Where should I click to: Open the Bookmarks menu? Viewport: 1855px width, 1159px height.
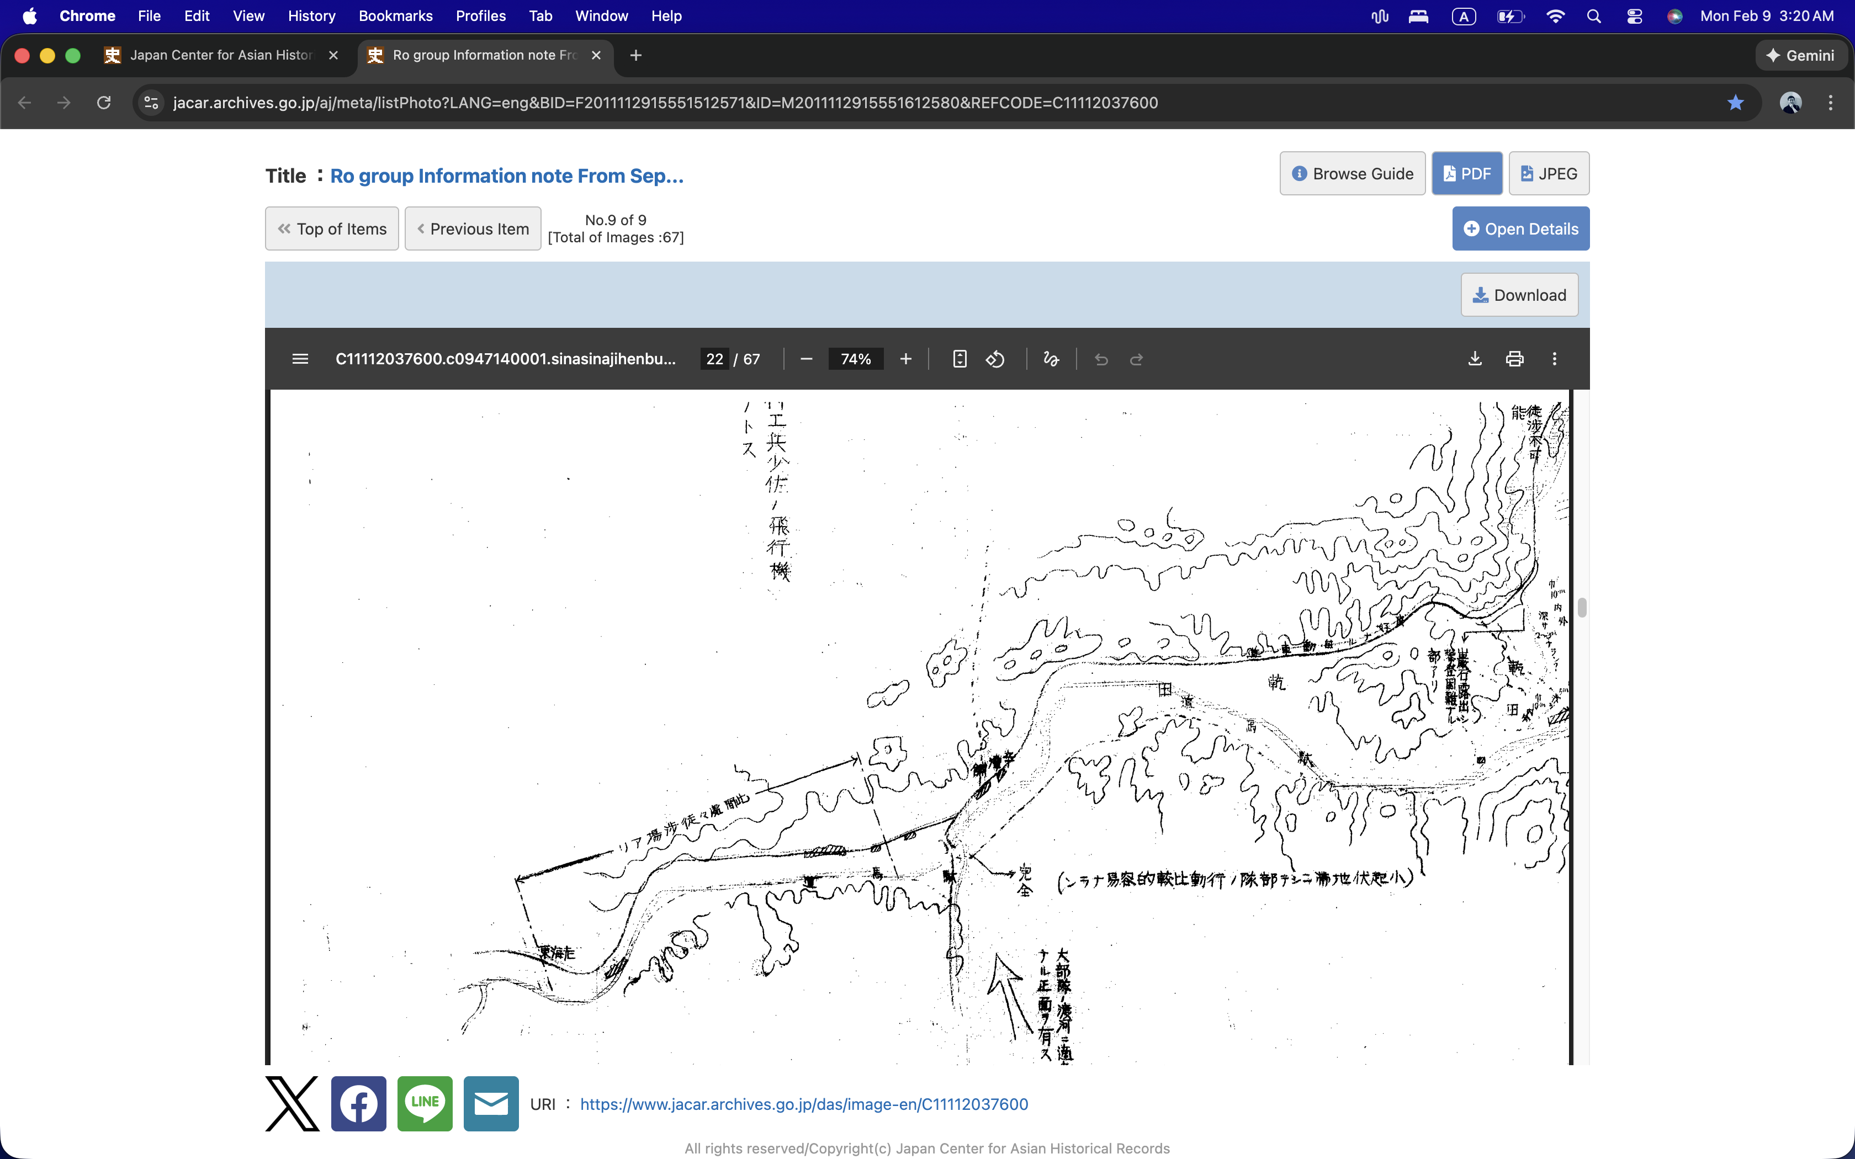[x=395, y=16]
